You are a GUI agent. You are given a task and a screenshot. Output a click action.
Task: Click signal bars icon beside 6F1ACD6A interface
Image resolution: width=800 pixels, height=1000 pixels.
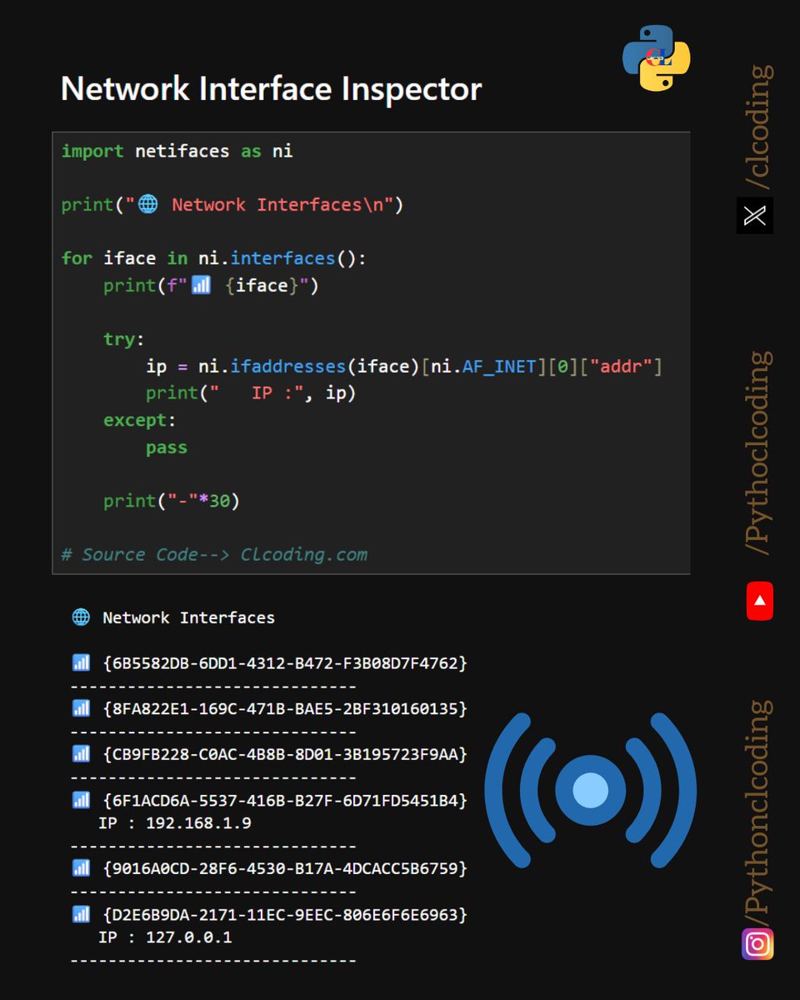(x=81, y=800)
